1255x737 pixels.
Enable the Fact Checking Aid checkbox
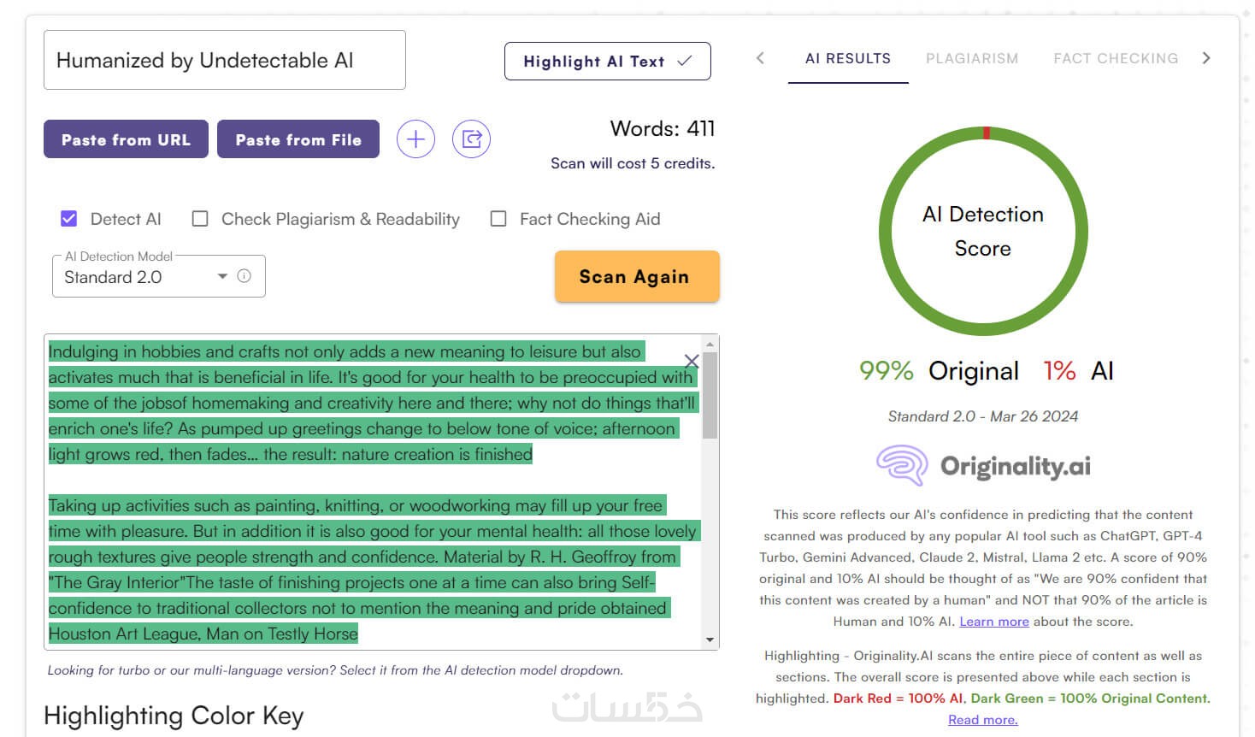pyautogui.click(x=498, y=219)
